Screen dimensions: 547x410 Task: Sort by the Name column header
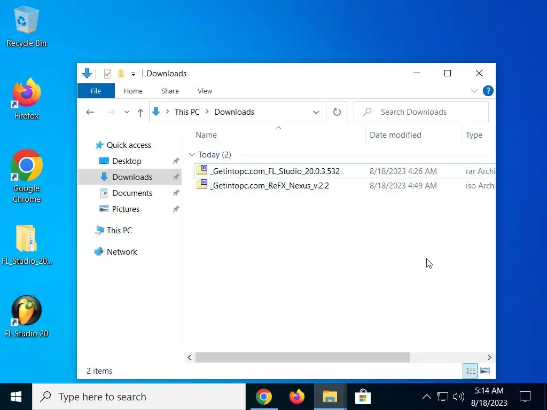coord(206,135)
